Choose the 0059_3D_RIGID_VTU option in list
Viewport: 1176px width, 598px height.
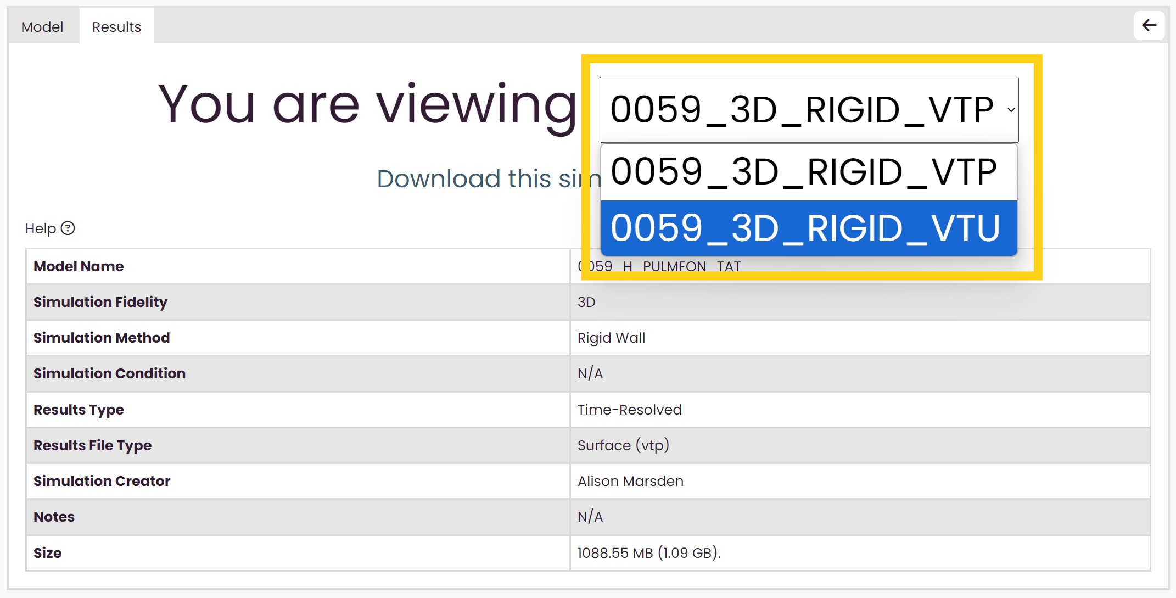pyautogui.click(x=809, y=228)
